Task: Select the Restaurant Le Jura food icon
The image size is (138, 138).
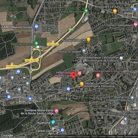Action: point(115,11)
